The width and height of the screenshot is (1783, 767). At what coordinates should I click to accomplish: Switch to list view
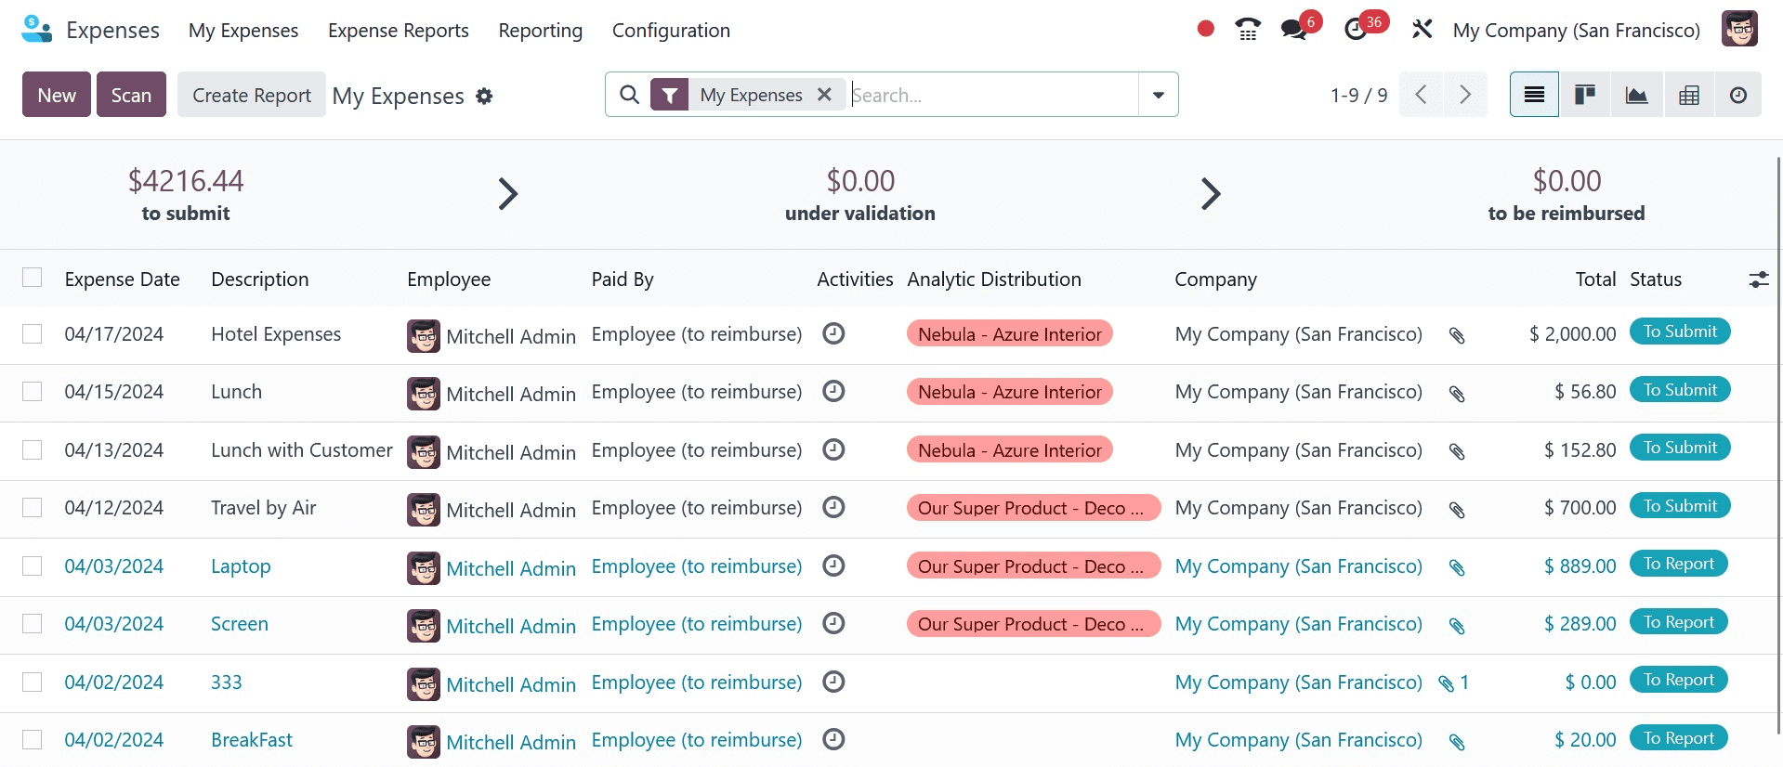pos(1534,95)
